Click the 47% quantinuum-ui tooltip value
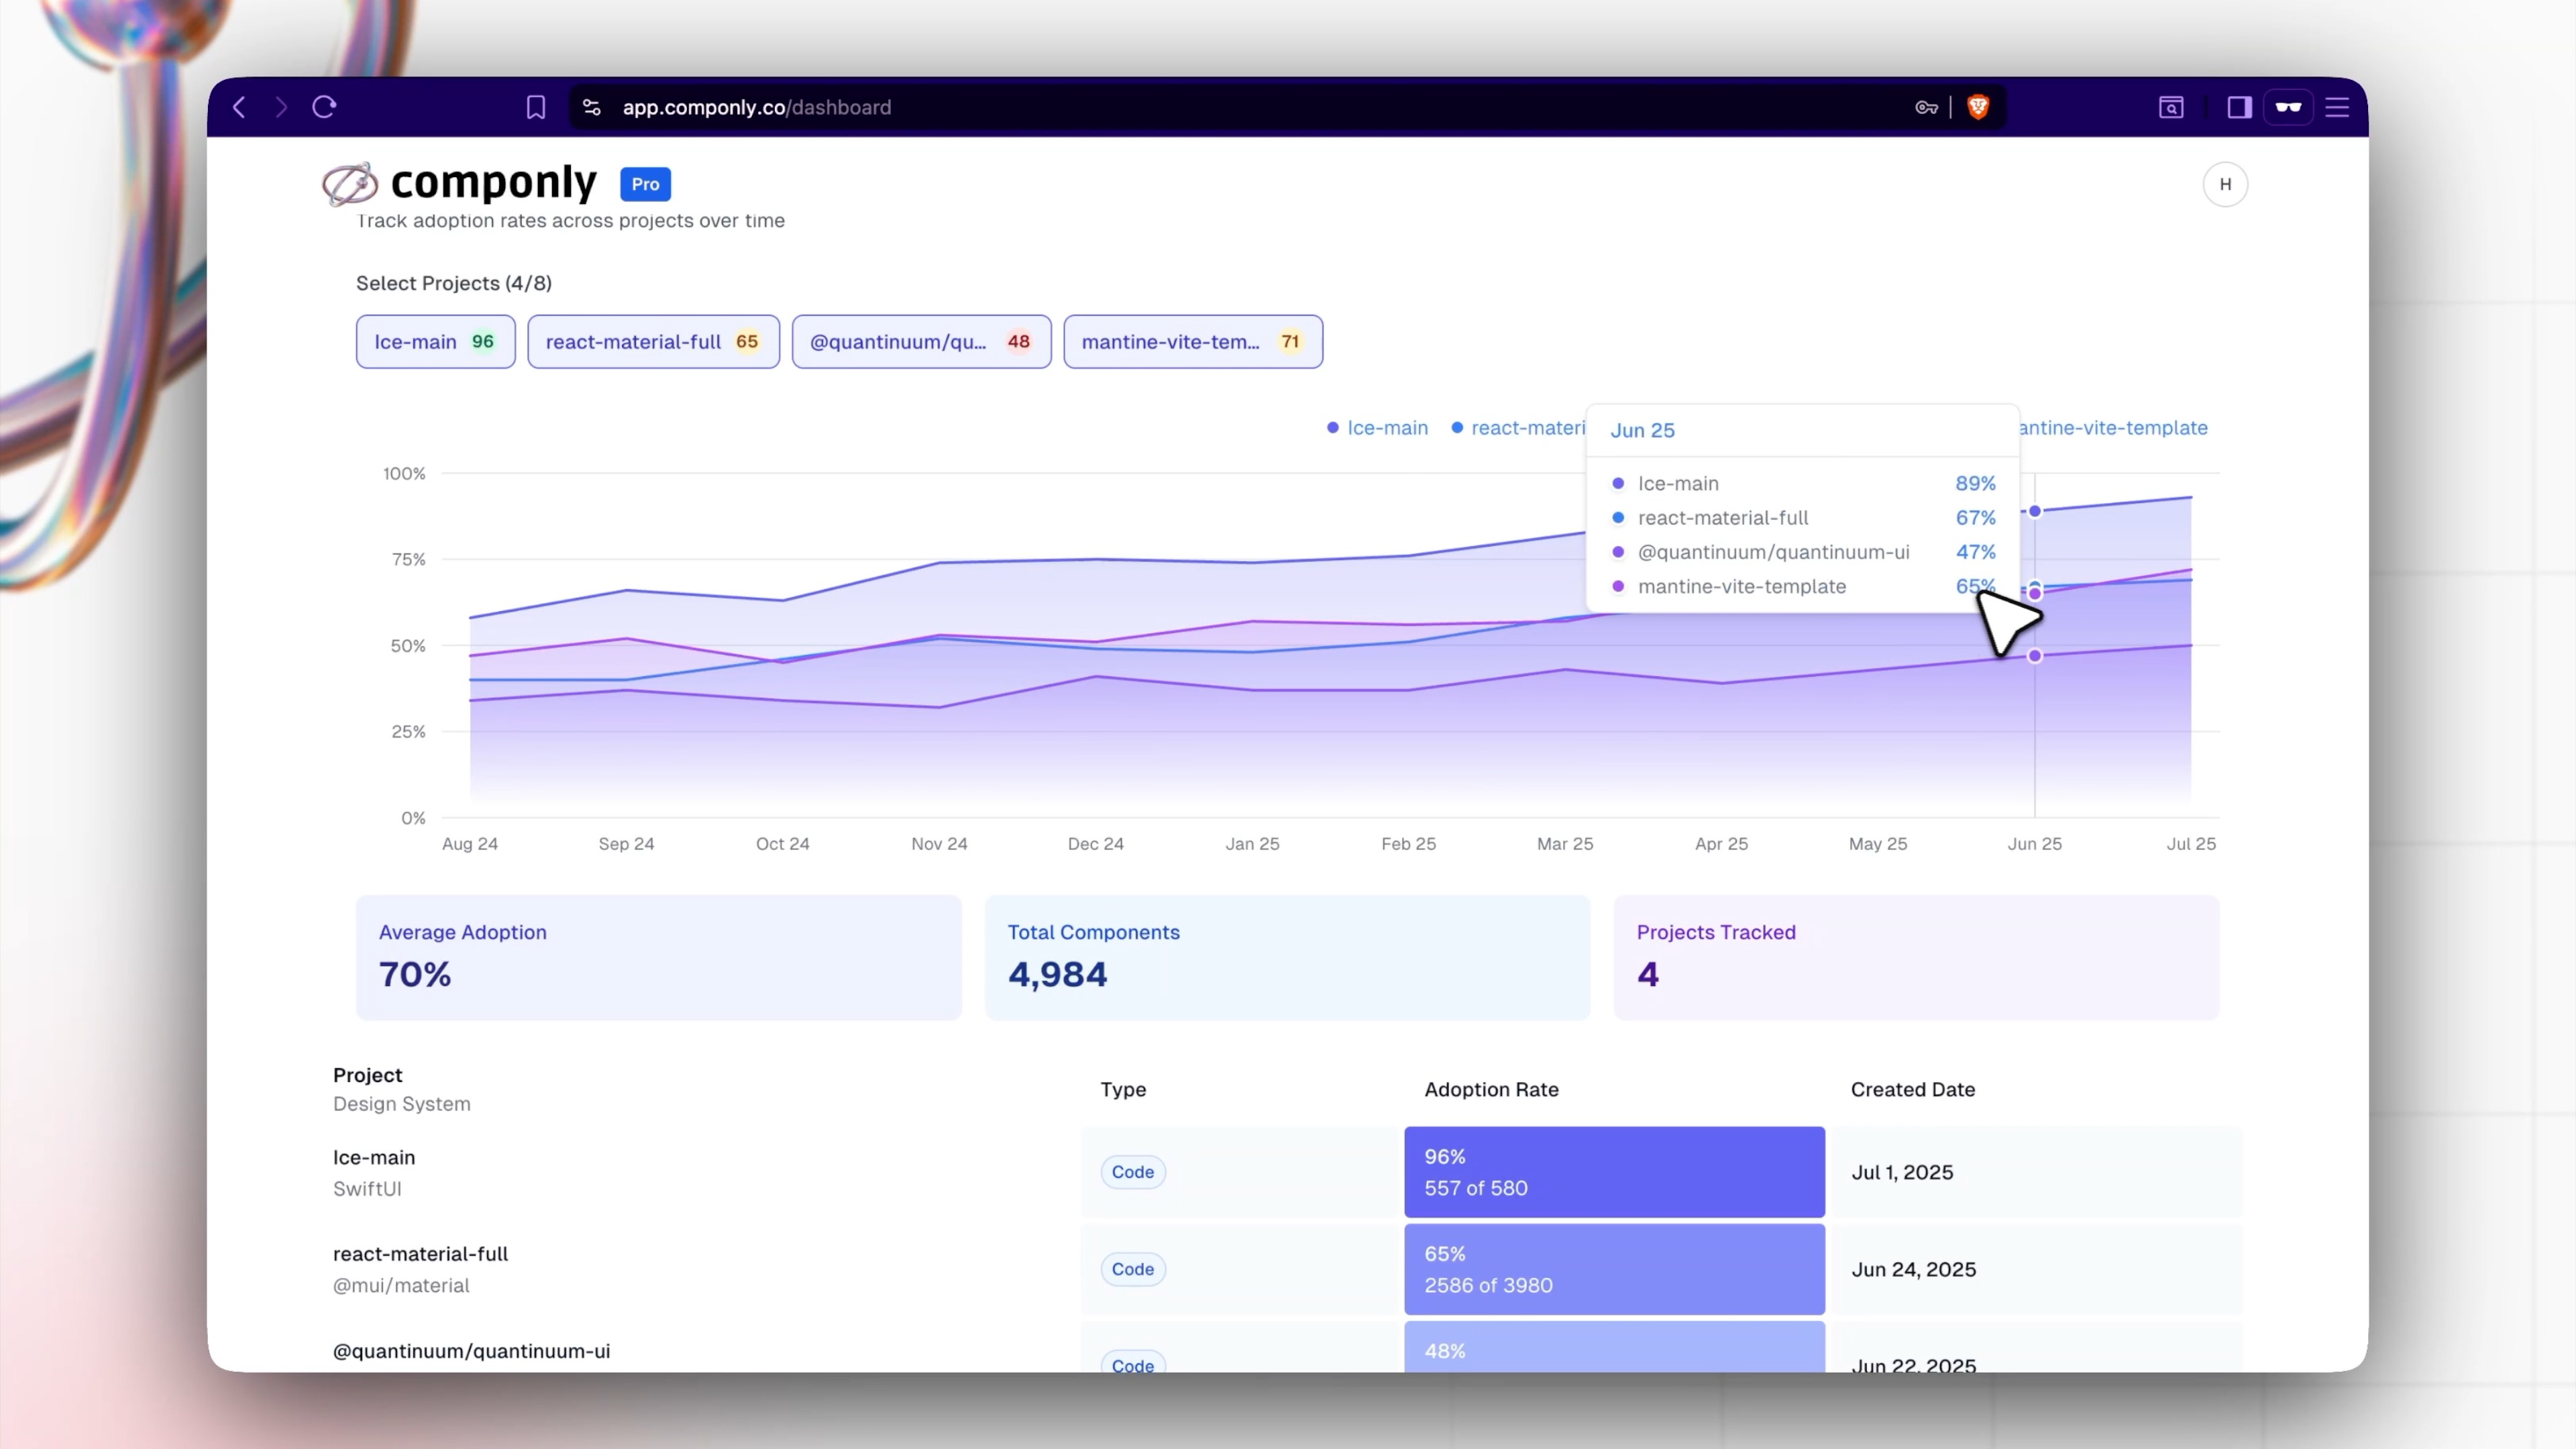Screen dimensions: 2576x1449 tap(1976, 552)
